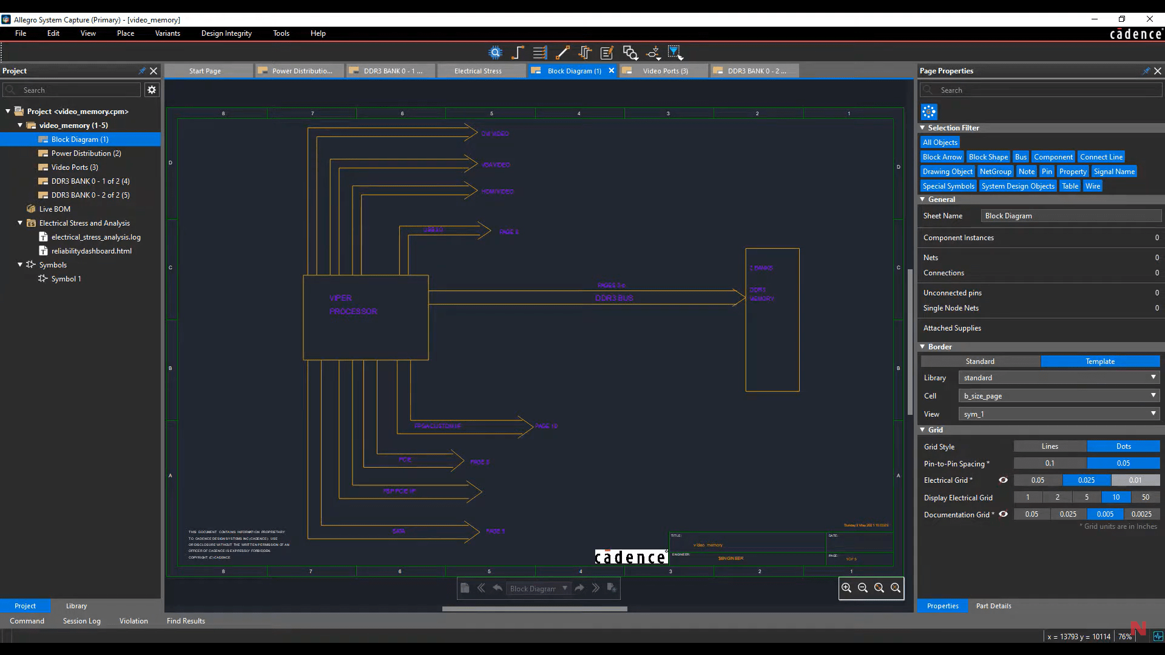Open the Design Integrity menu
Image resolution: width=1165 pixels, height=655 pixels.
click(226, 33)
